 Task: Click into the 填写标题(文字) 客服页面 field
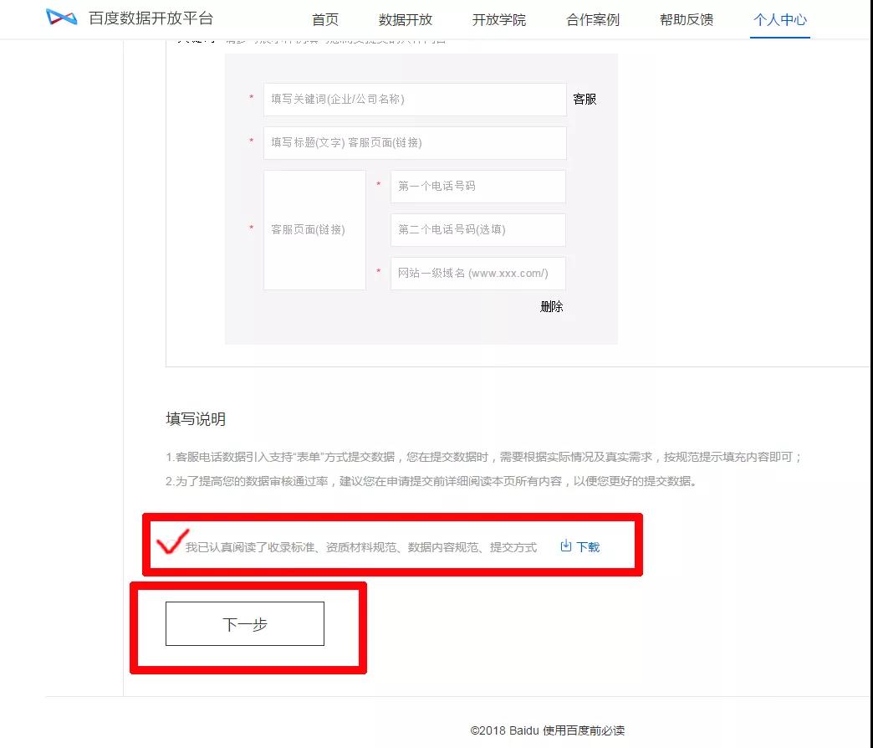pyautogui.click(x=415, y=143)
